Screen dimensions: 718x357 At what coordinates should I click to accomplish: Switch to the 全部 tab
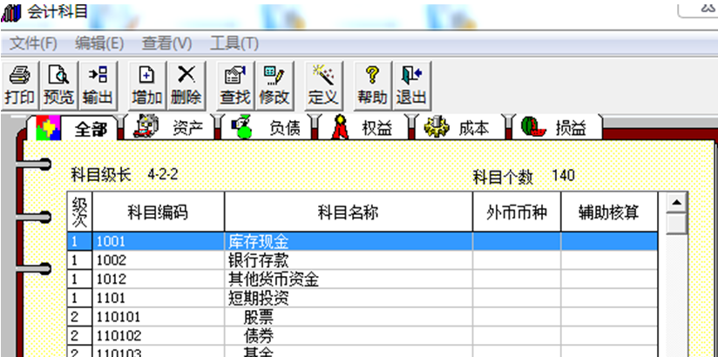[x=73, y=129]
